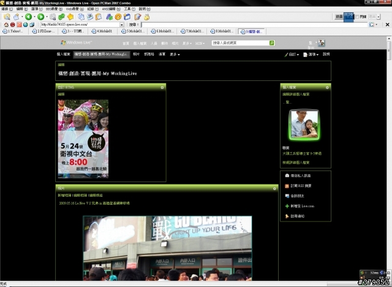Click the 訂閱 RSS 摘要 link
The height and width of the screenshot is (287, 392).
pyautogui.click(x=301, y=186)
